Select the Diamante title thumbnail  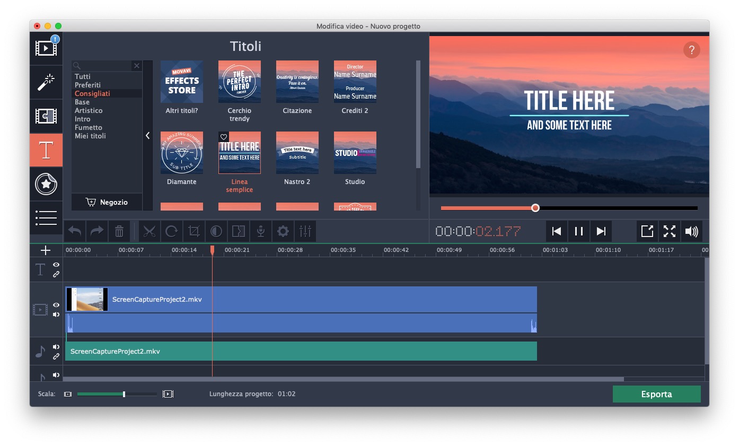pyautogui.click(x=182, y=153)
